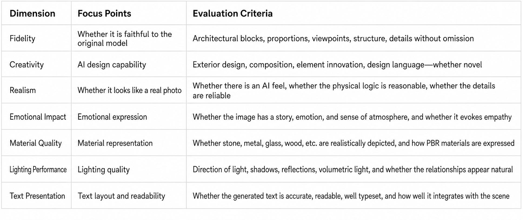The height and width of the screenshot is (220, 523).
Task: Select the Fidelity row label
Action: click(22, 38)
